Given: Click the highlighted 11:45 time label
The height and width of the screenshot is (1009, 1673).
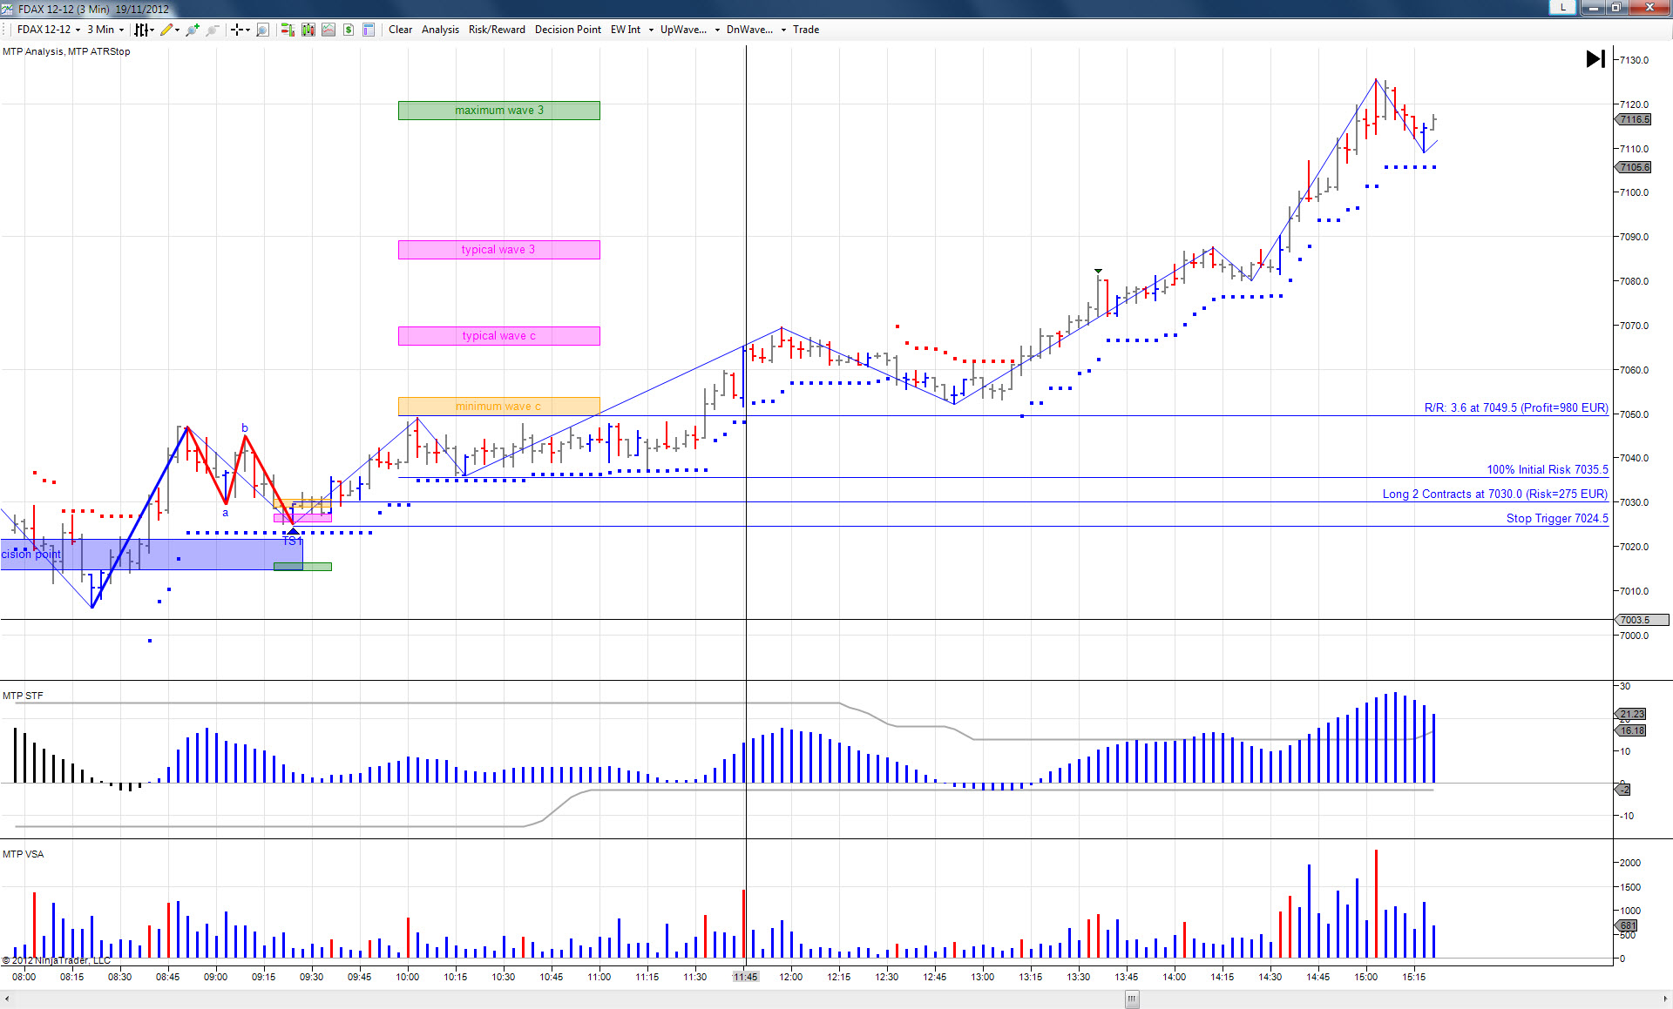Looking at the screenshot, I should [745, 977].
